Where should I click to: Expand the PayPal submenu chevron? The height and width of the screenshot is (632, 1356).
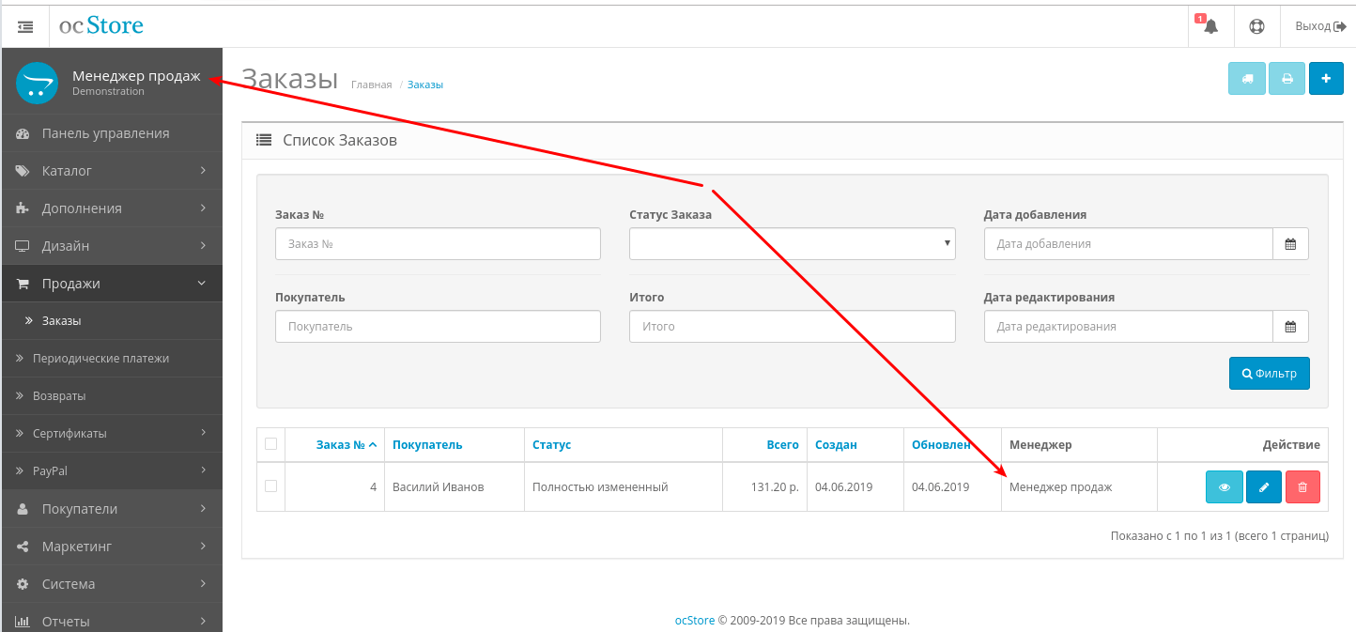203,470
